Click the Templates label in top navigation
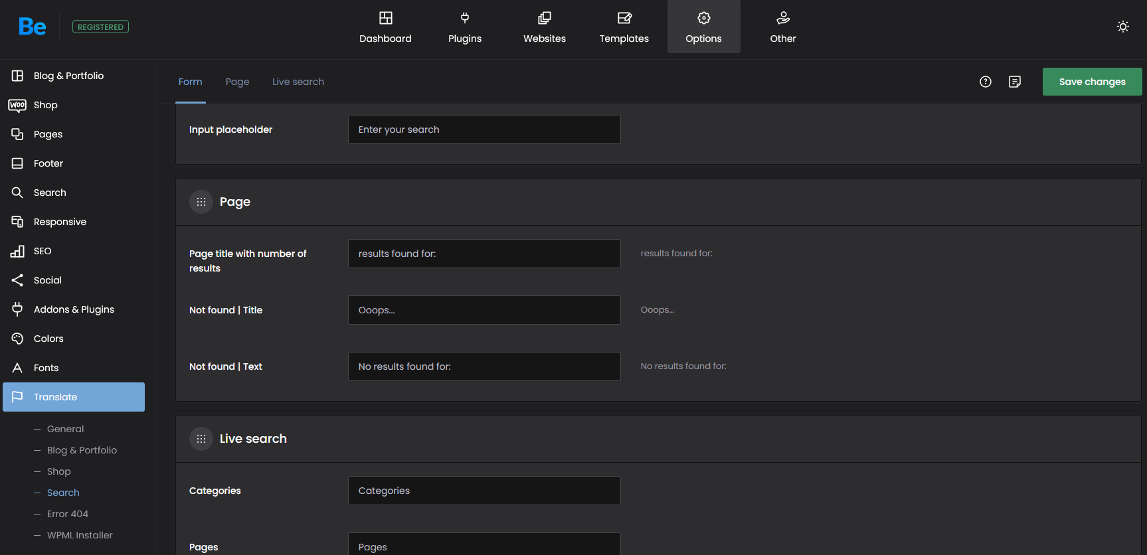The image size is (1147, 555). pyautogui.click(x=624, y=39)
